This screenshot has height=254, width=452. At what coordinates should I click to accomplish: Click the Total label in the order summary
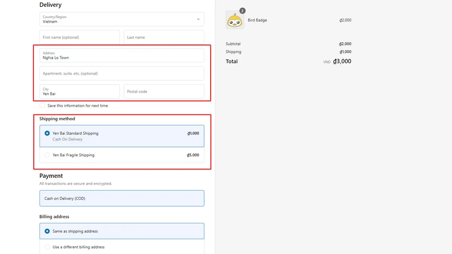click(232, 62)
